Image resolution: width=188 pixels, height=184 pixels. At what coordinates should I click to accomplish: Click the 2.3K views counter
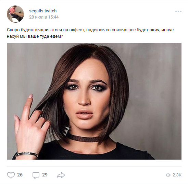click(x=177, y=175)
